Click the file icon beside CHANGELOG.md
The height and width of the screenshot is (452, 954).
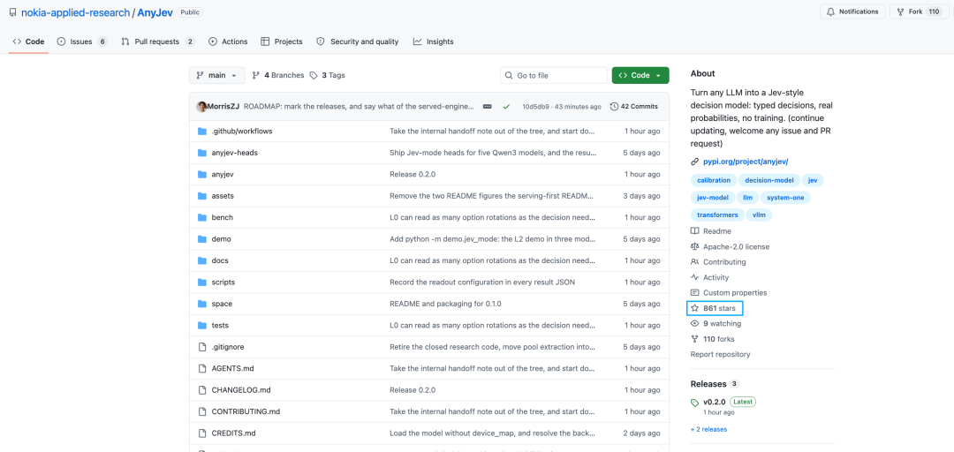(202, 390)
